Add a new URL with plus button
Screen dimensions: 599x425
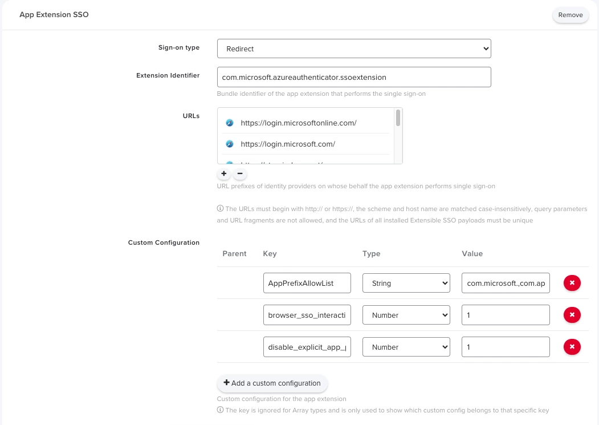tap(224, 173)
